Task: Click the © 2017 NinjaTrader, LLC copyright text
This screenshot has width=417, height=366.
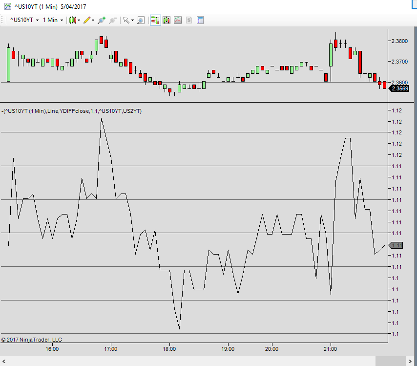Action: 31,340
